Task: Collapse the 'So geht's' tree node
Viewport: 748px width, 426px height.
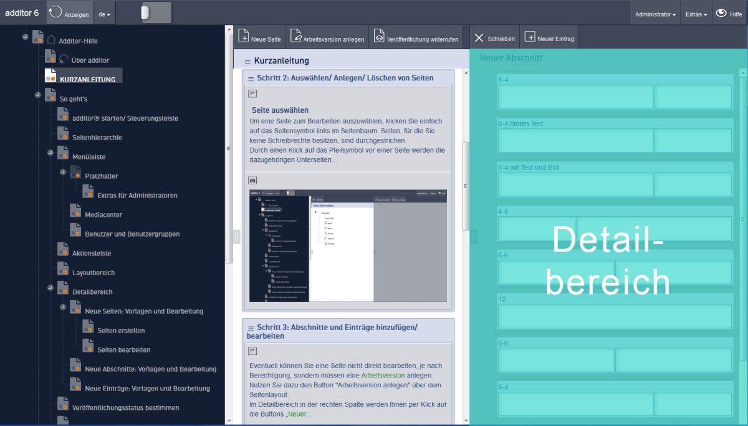Action: [x=37, y=95]
